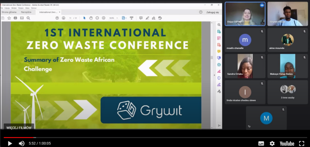Open the Pomoc menu
310x147 pixels.
(x=34, y=8)
